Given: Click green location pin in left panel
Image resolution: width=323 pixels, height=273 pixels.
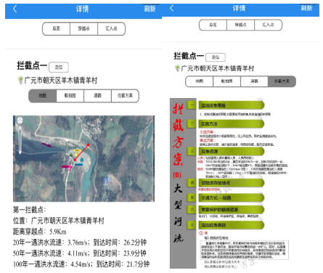Looking at the screenshot, I should 20,80.
